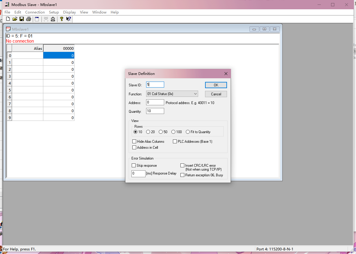Select the 20 rows radio button

[148, 132]
